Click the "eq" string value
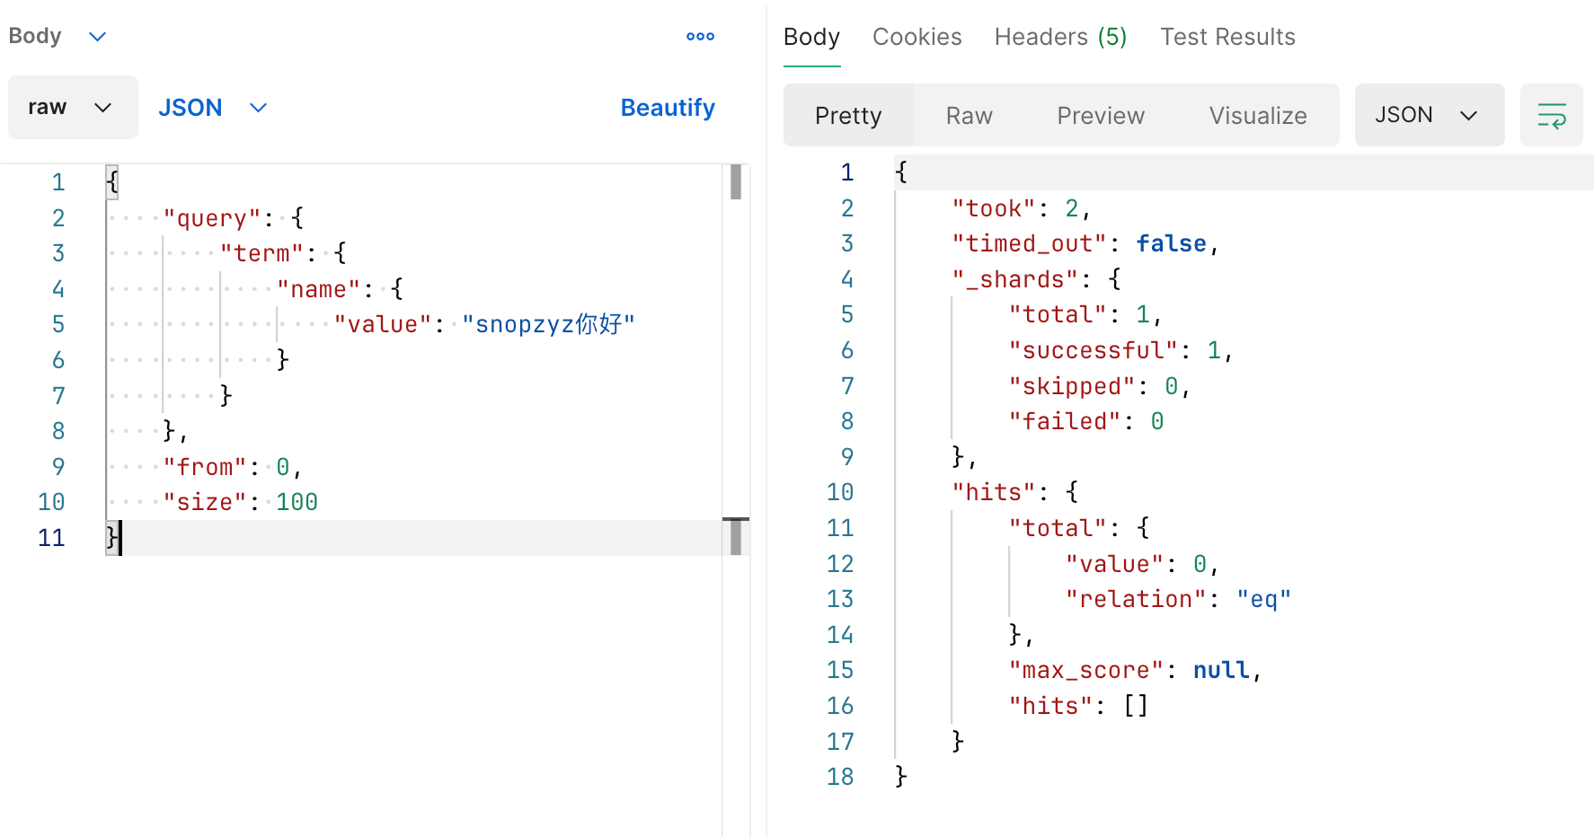 point(1263,599)
